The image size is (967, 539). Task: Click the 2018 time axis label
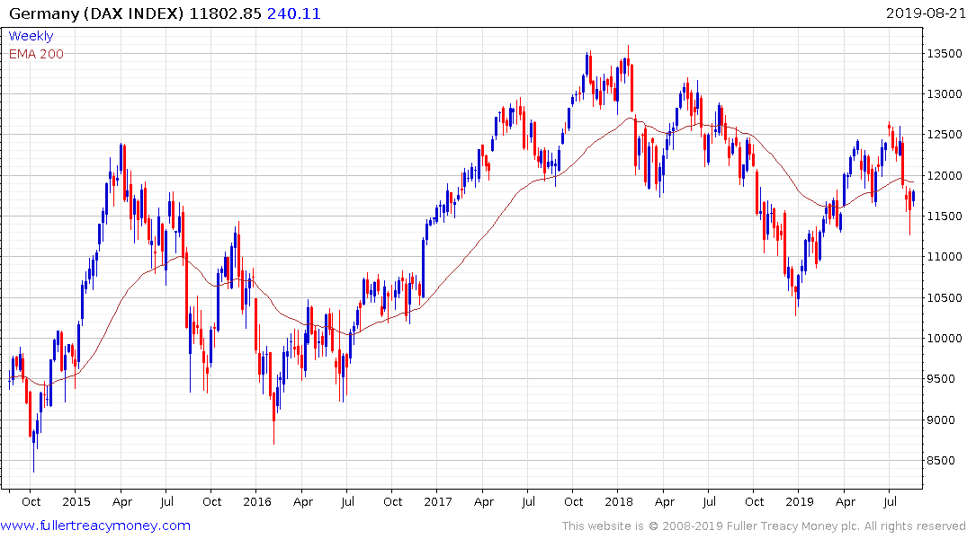coord(619,502)
